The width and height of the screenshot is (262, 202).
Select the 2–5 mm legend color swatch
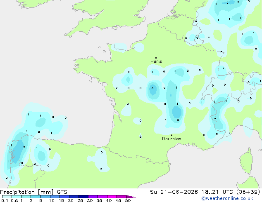(x=36, y=197)
